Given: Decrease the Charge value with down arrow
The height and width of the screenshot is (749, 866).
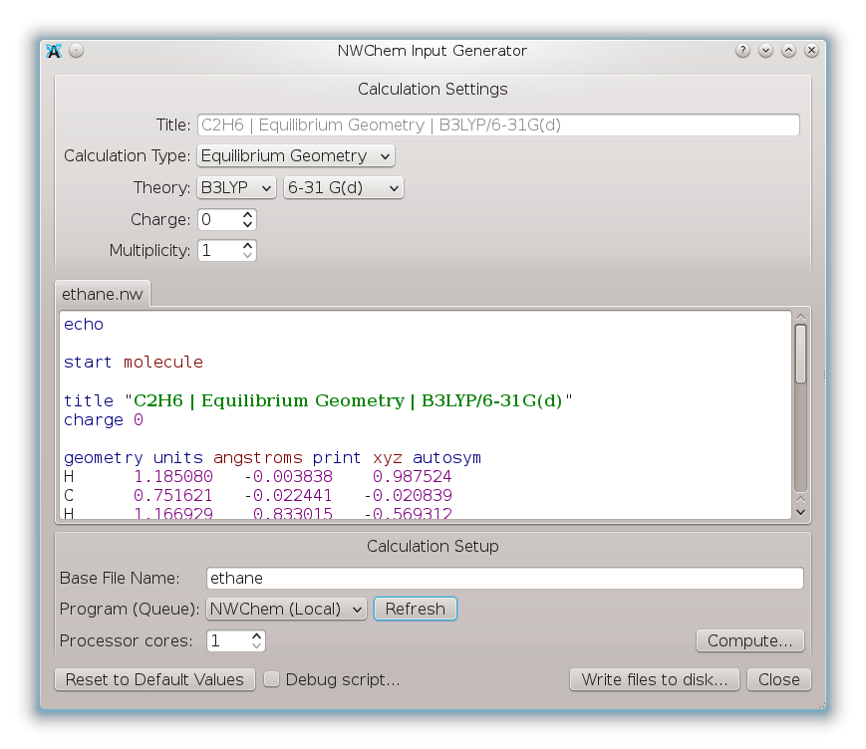Looking at the screenshot, I should point(247,225).
